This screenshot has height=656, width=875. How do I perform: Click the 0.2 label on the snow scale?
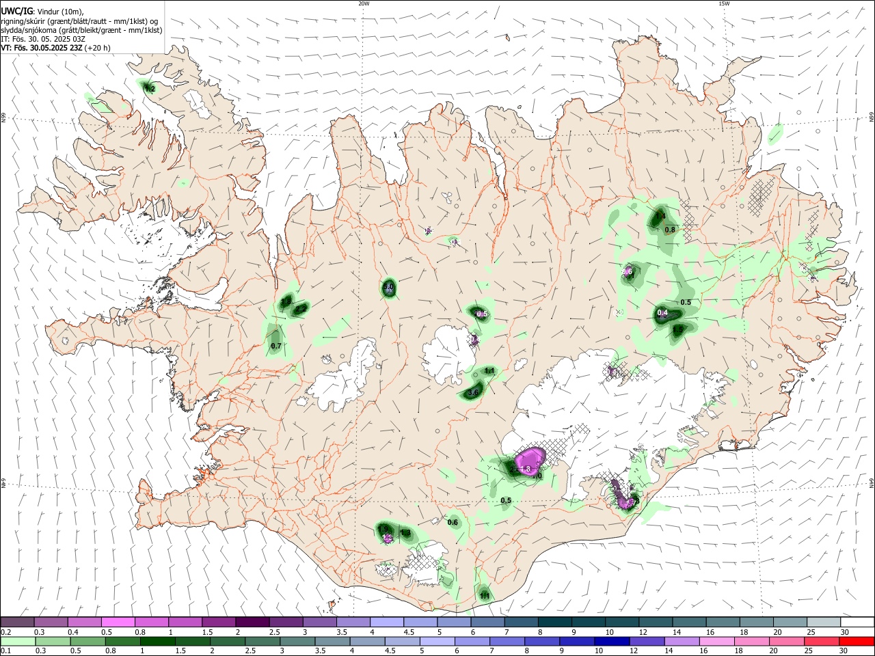click(x=6, y=632)
